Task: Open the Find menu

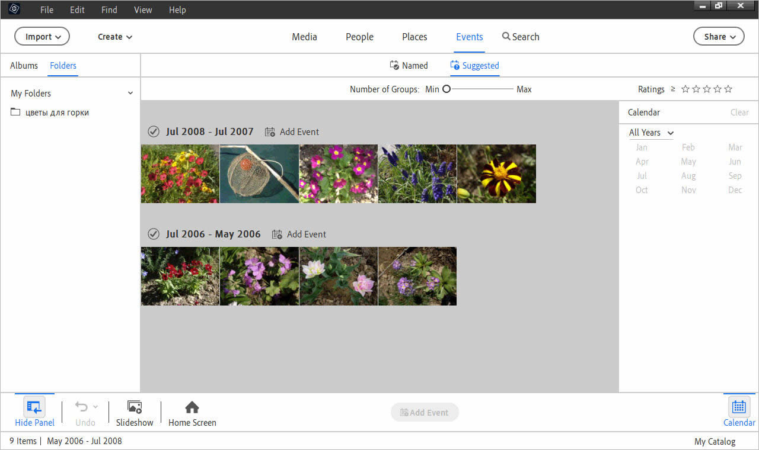Action: [x=109, y=9]
